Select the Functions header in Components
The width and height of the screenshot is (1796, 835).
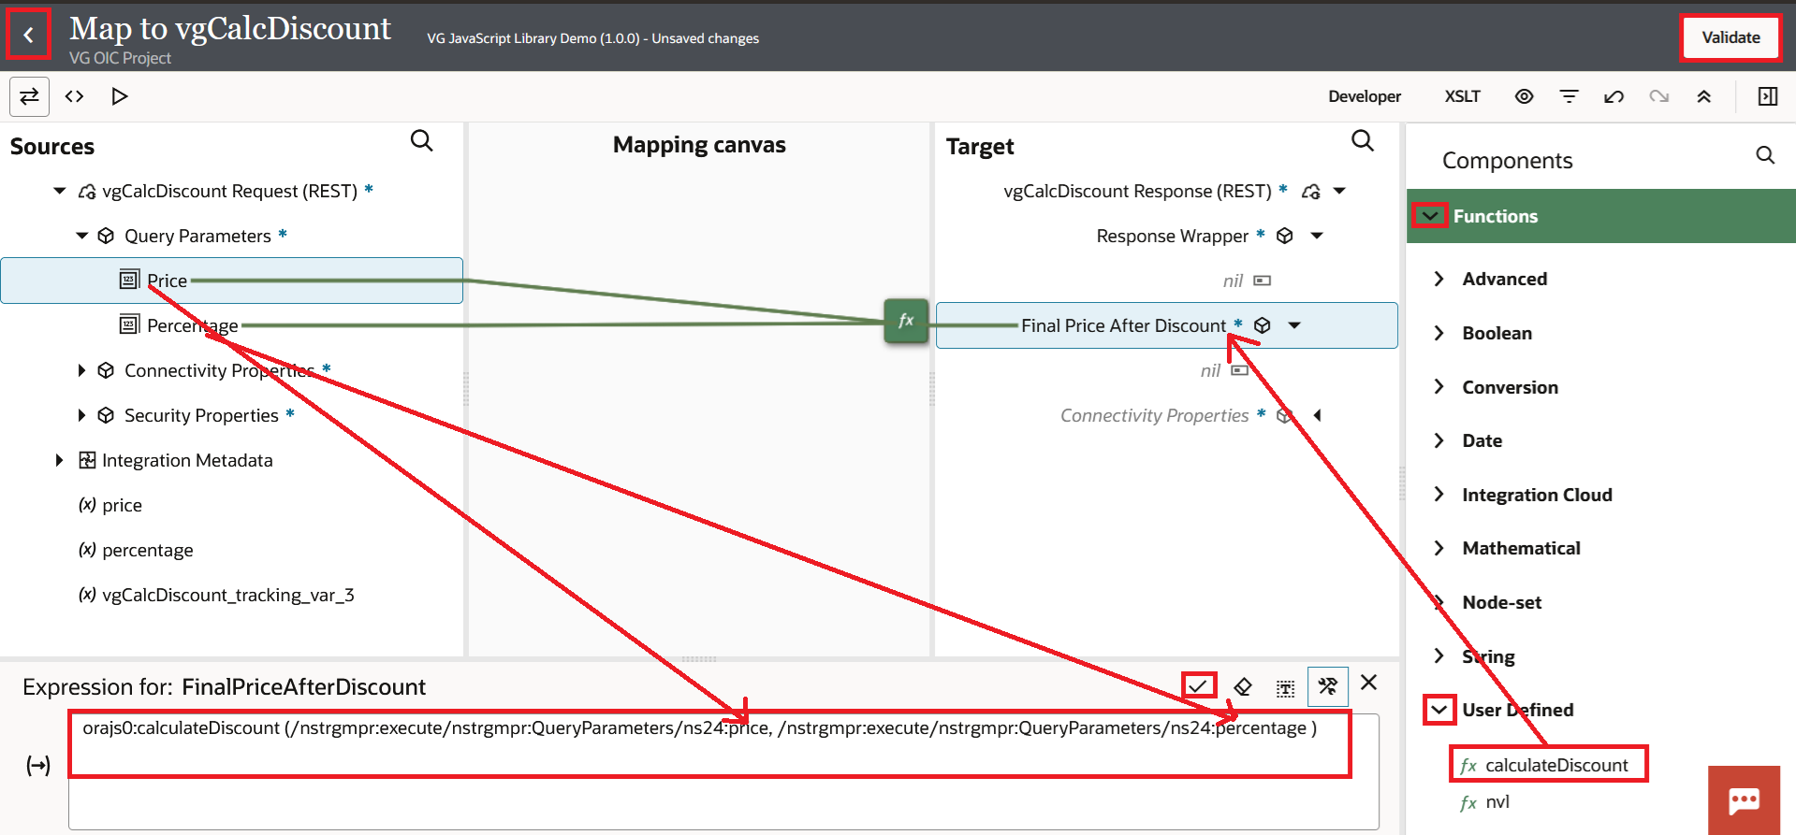[x=1495, y=216]
